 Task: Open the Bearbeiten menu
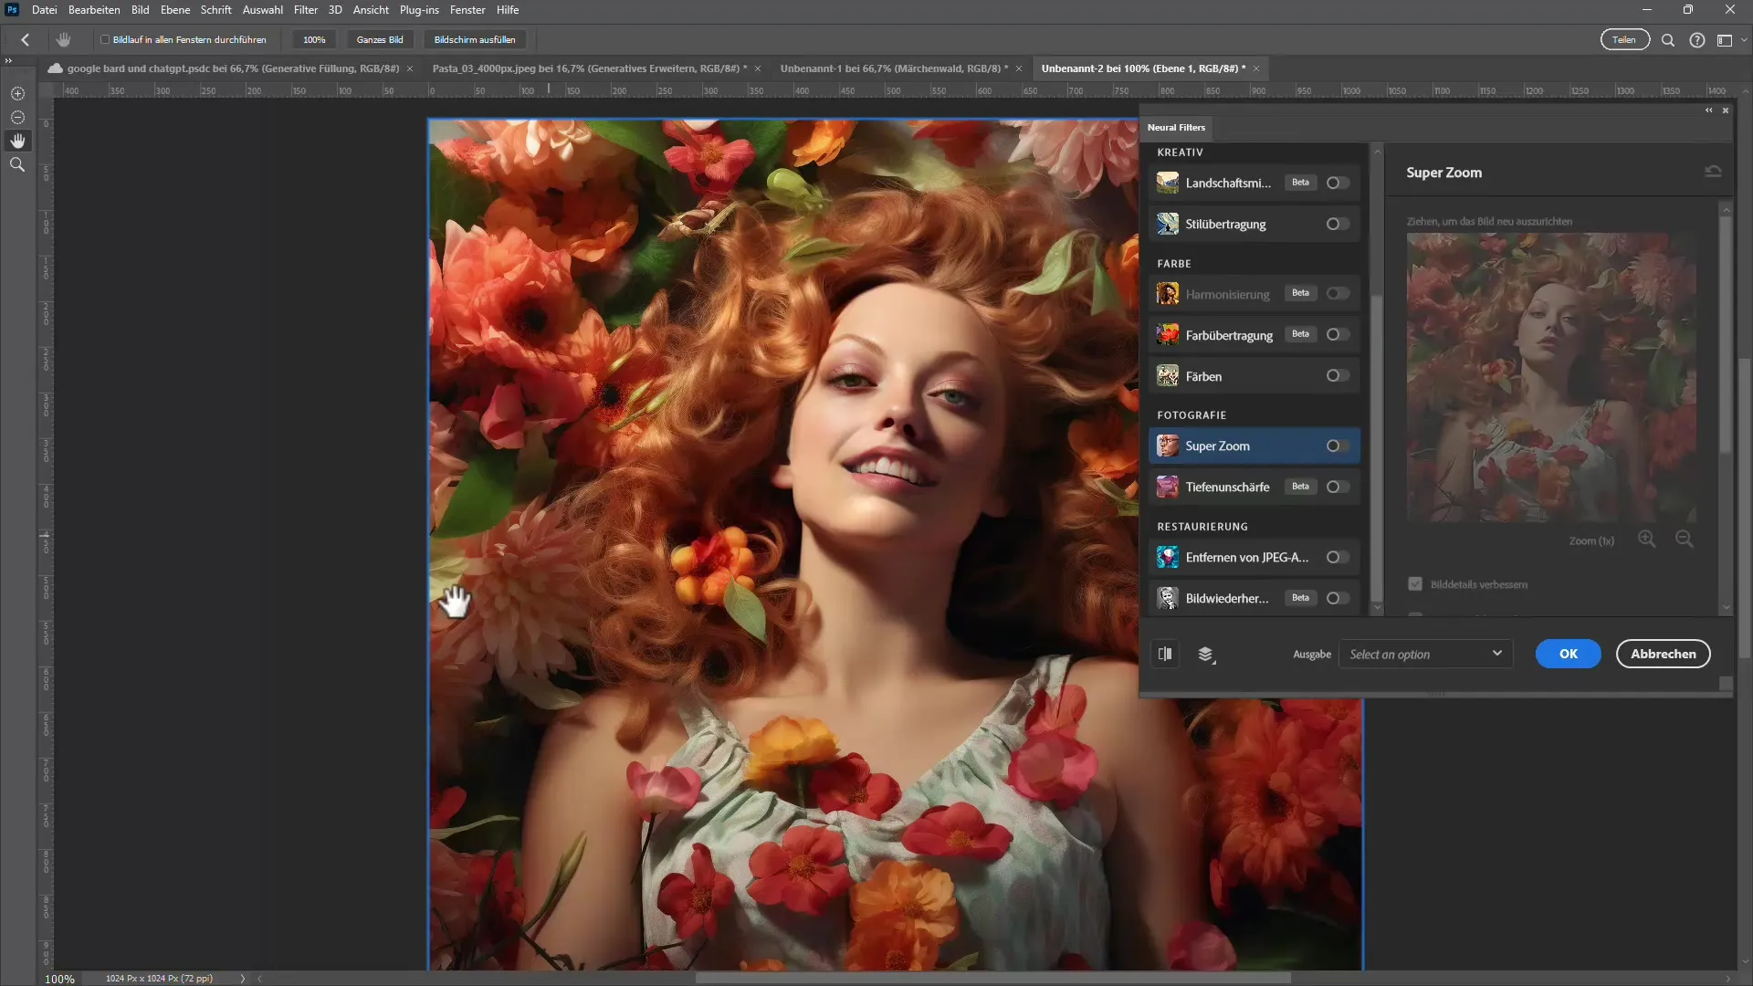(94, 10)
